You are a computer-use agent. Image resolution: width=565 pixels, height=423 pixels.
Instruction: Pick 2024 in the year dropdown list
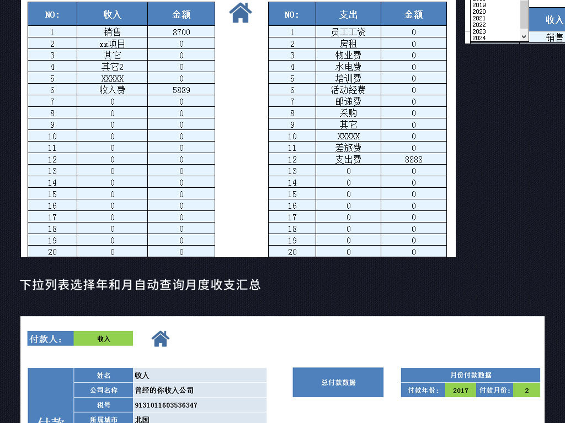coord(479,38)
